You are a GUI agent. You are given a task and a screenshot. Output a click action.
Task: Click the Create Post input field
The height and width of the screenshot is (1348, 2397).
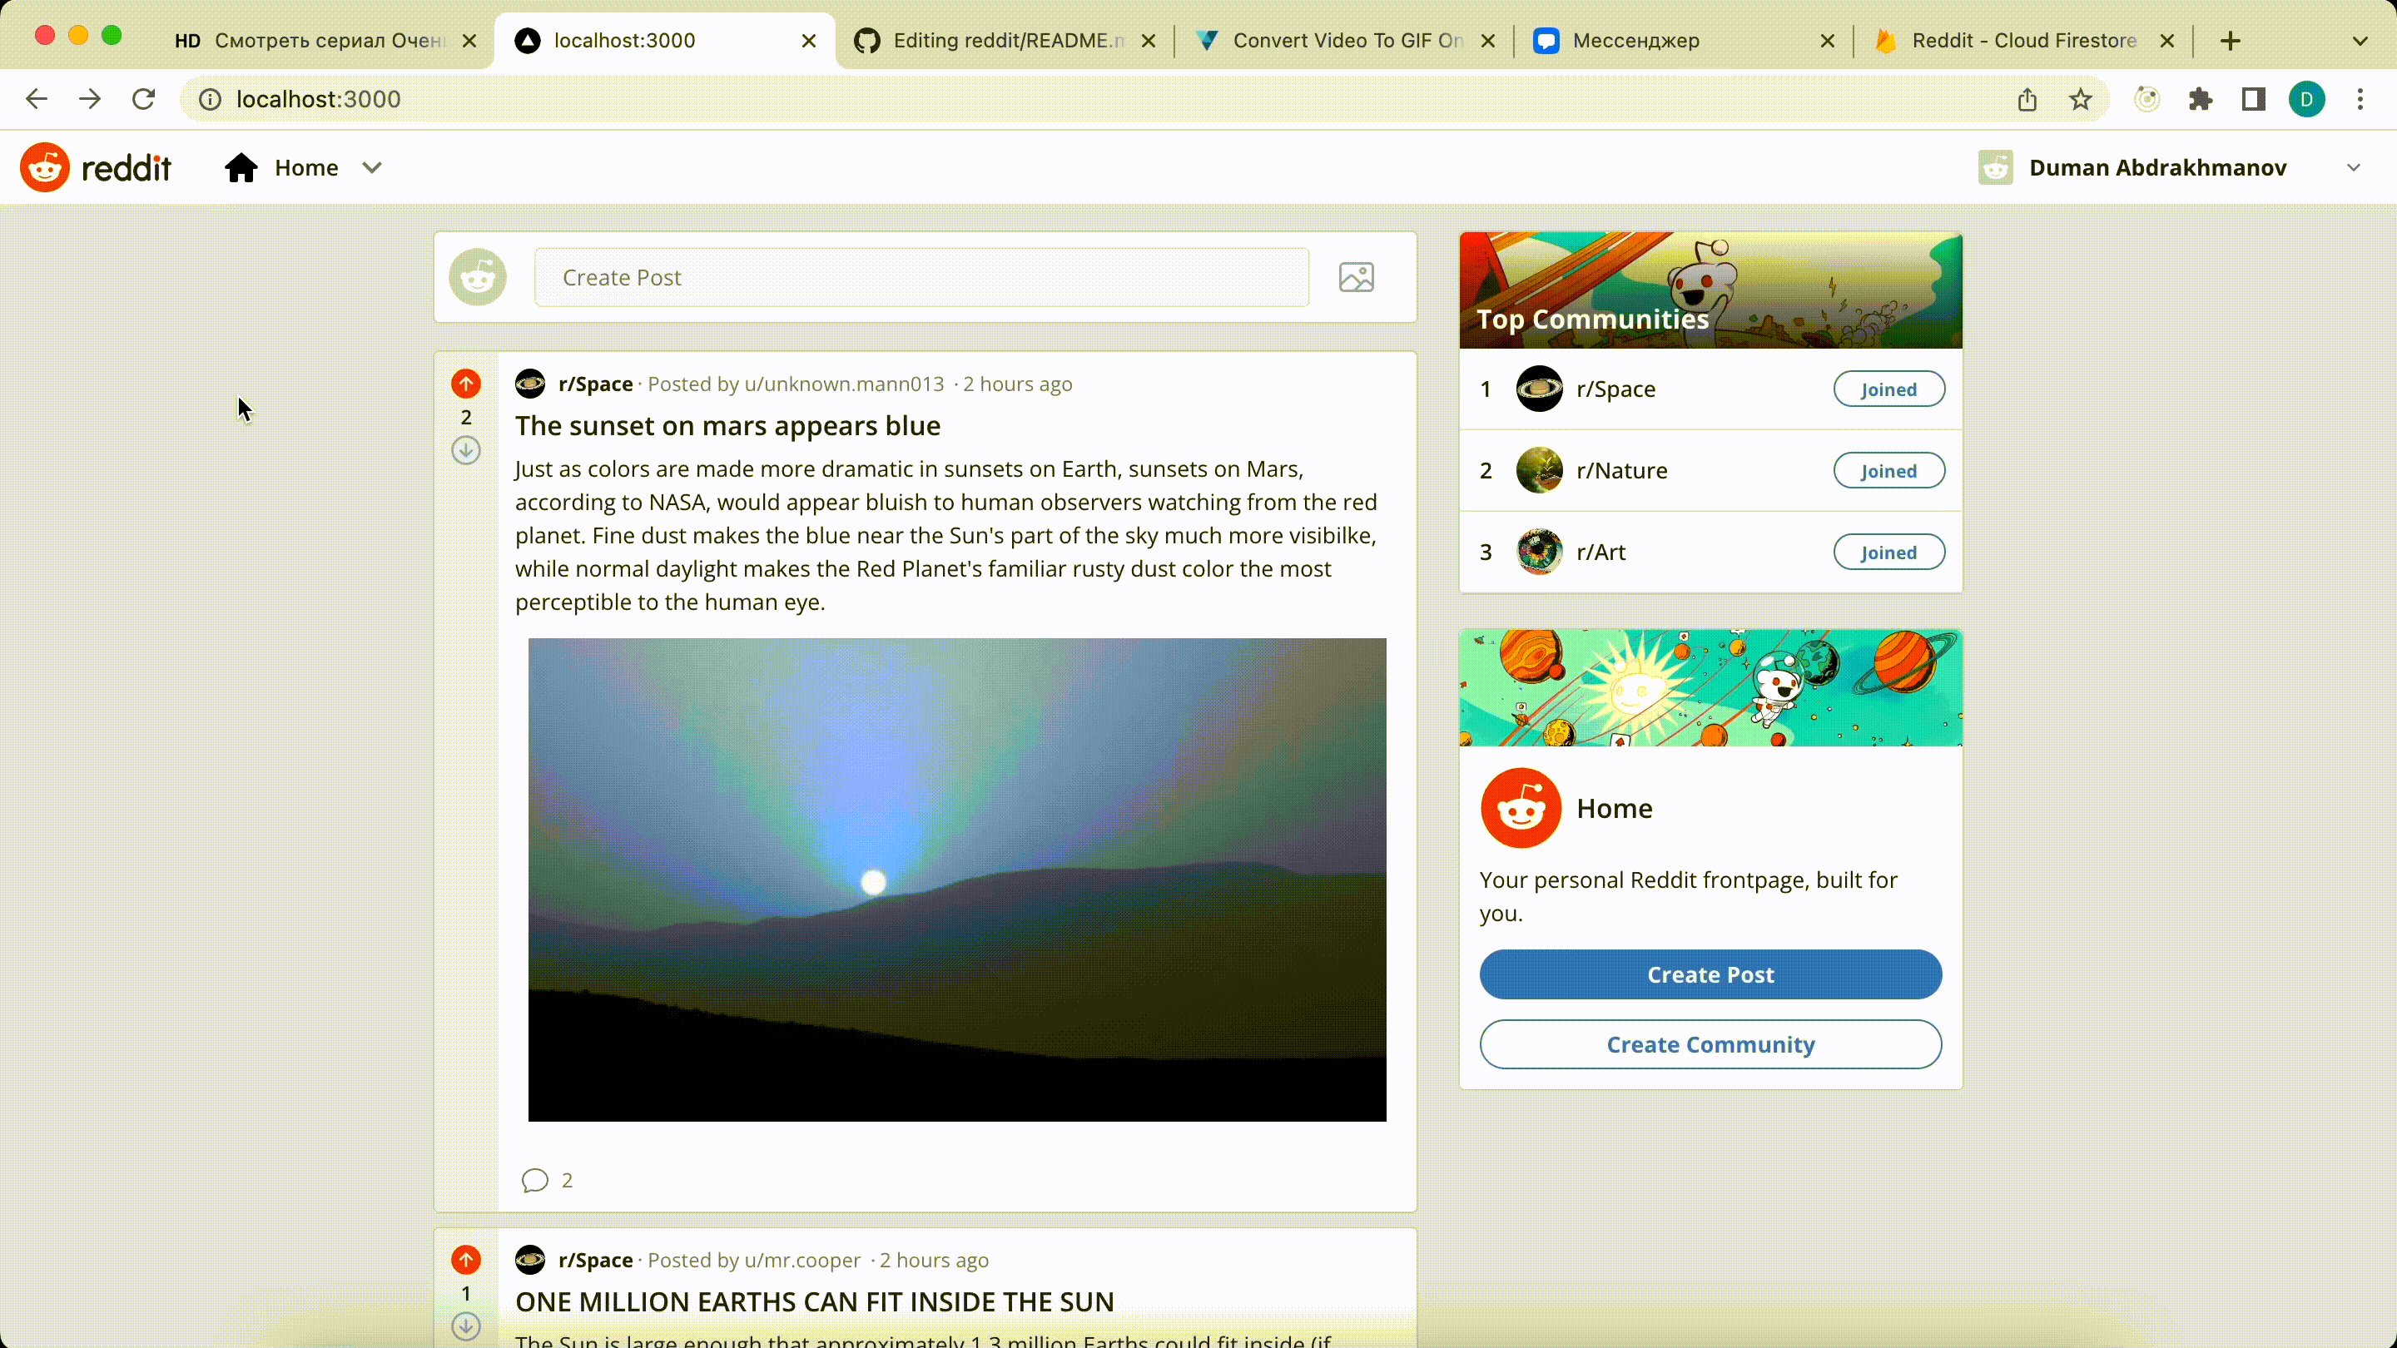pos(921,277)
